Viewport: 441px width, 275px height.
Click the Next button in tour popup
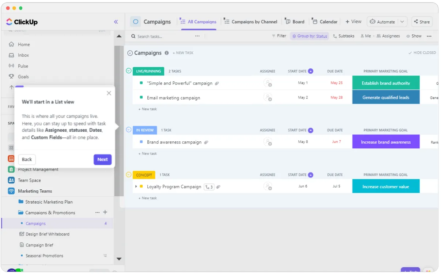102,159
